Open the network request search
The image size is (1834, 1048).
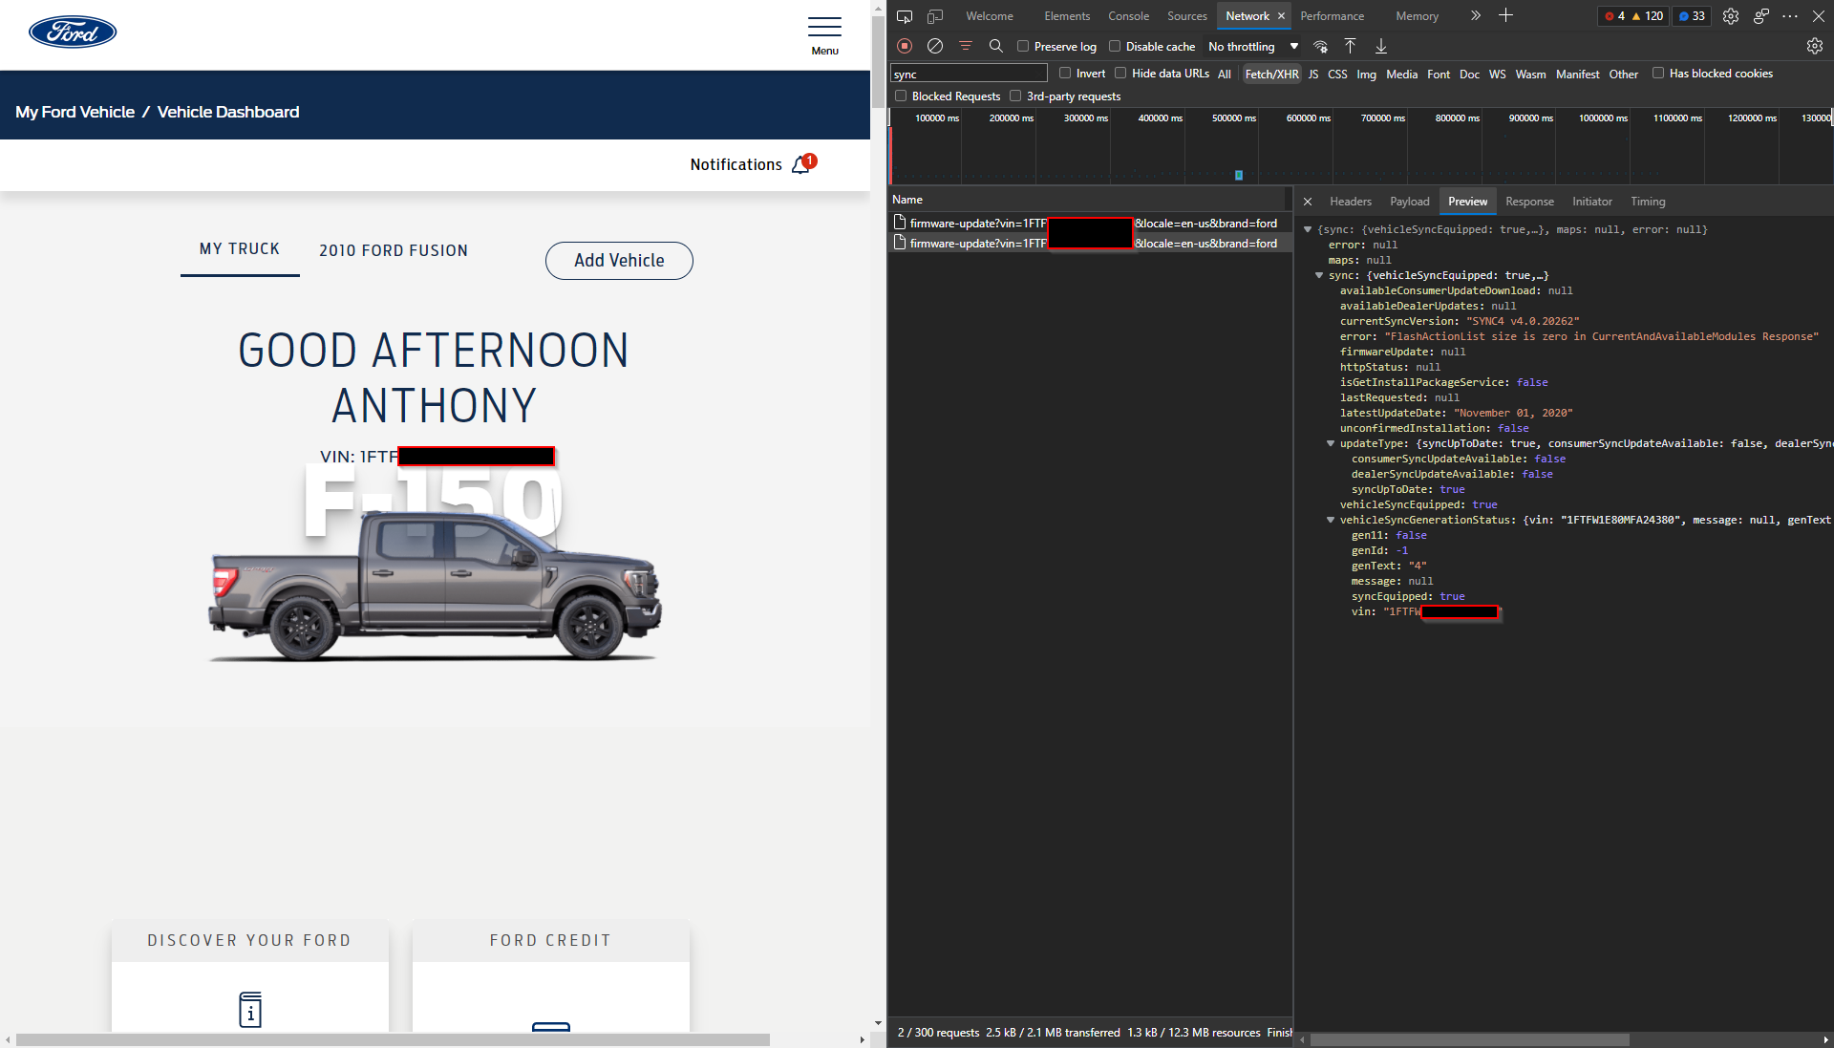click(x=996, y=46)
